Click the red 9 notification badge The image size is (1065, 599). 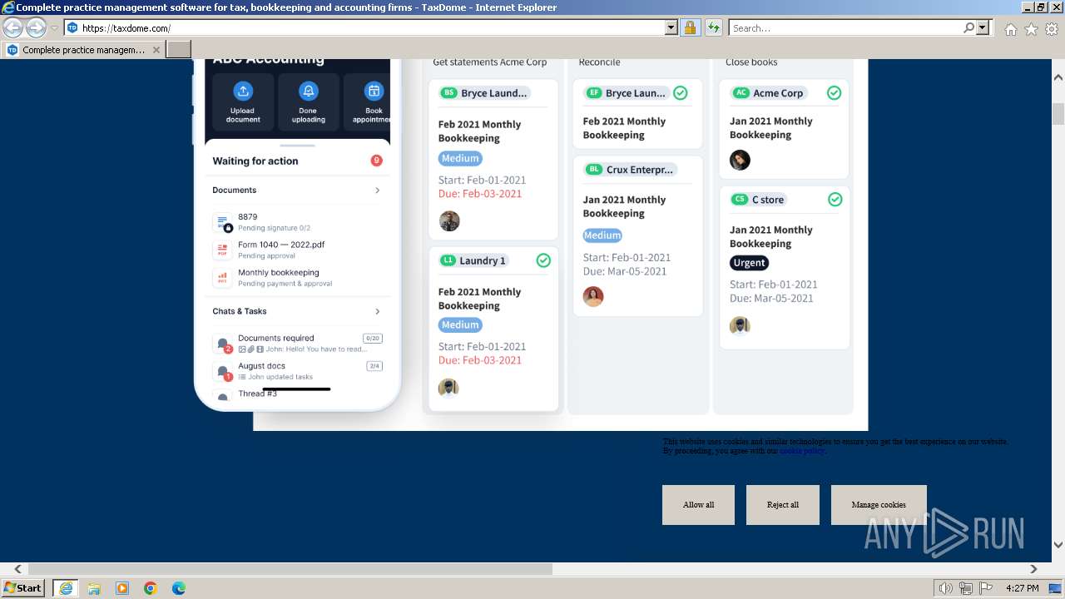coord(376,161)
